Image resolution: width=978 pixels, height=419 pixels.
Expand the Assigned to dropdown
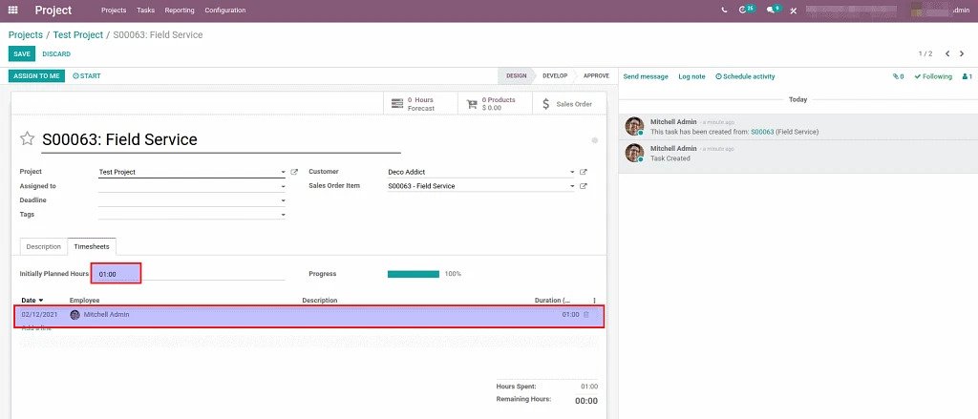(283, 186)
